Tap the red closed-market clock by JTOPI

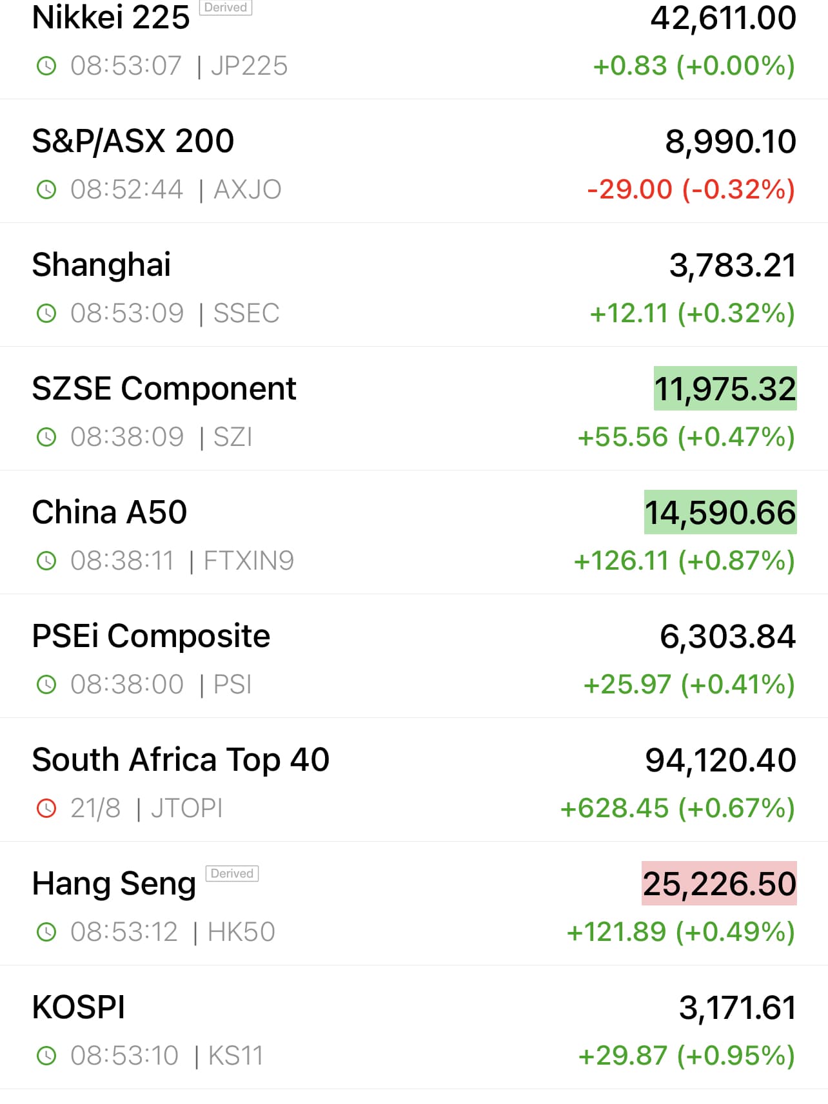pos(46,808)
